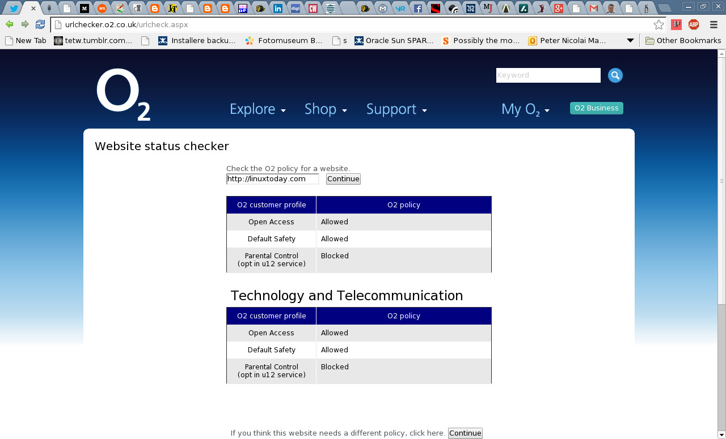726x439 pixels.
Task: Open the Fotomuseum B... bookmark
Action: 284,41
